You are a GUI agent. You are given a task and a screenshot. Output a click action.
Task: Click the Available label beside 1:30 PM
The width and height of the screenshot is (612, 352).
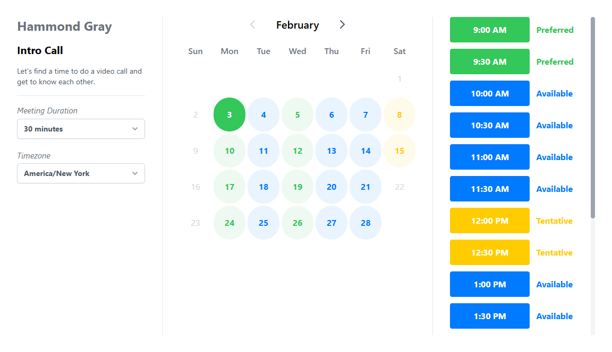click(x=554, y=316)
